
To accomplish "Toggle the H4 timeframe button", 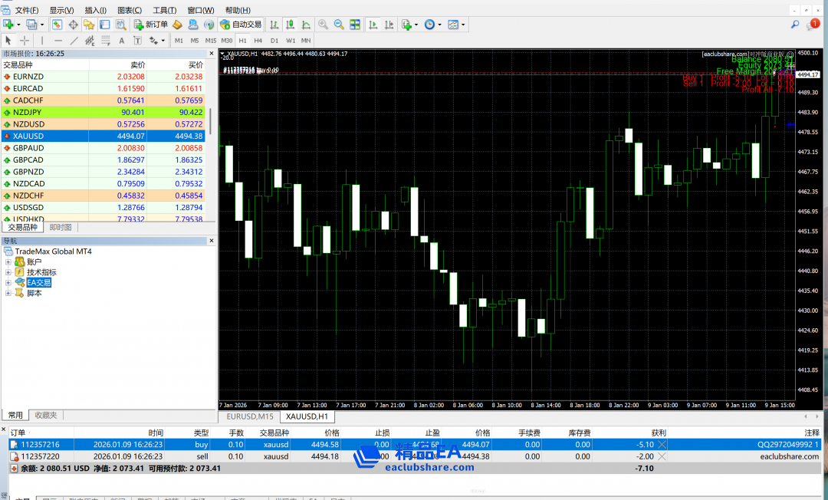I will pos(258,40).
